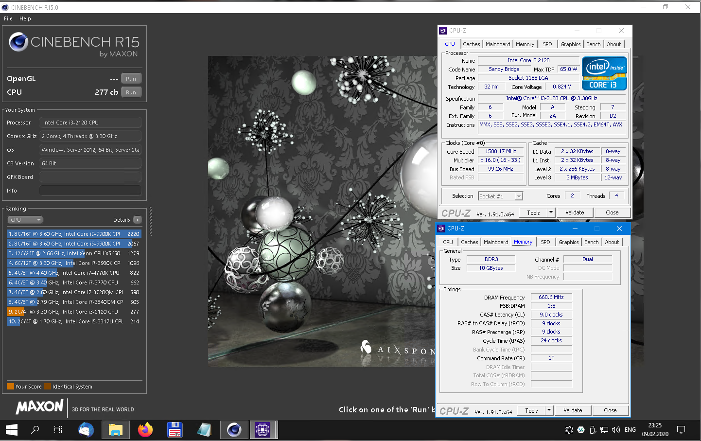
Task: Open Task View on the taskbar
Action: coord(58,430)
